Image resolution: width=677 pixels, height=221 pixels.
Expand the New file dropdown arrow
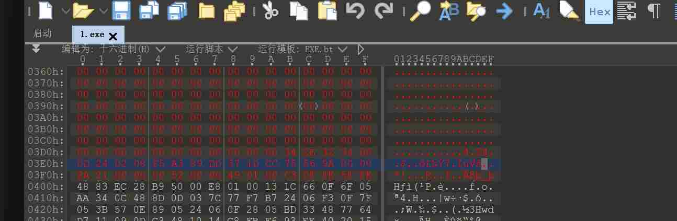click(65, 10)
